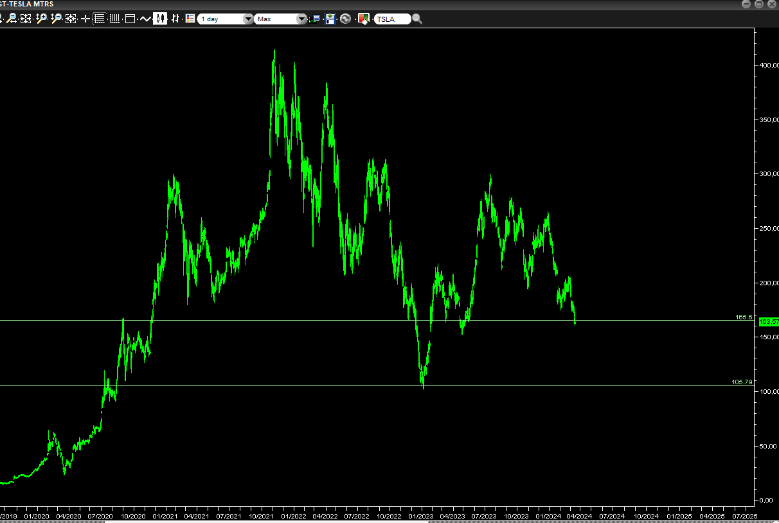The height and width of the screenshot is (523, 779).
Task: Switch to bar (OHLC) chart style
Action: [x=174, y=19]
